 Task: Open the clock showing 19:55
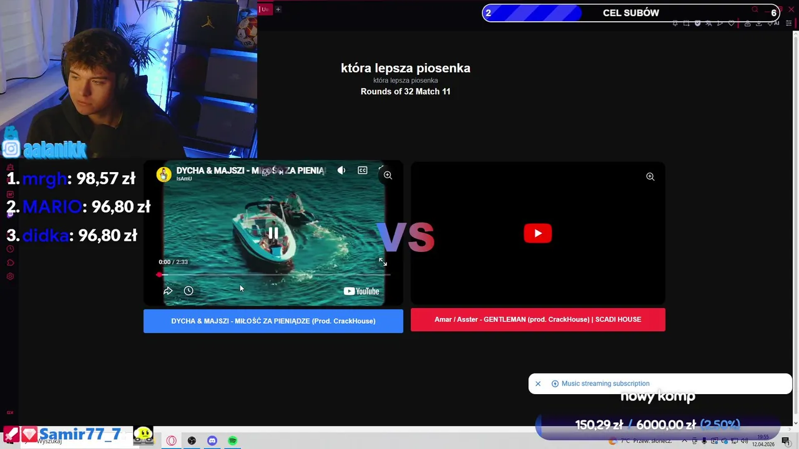tap(763, 441)
